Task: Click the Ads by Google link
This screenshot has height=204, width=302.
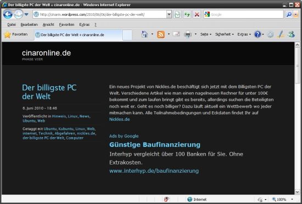Action: [124, 136]
